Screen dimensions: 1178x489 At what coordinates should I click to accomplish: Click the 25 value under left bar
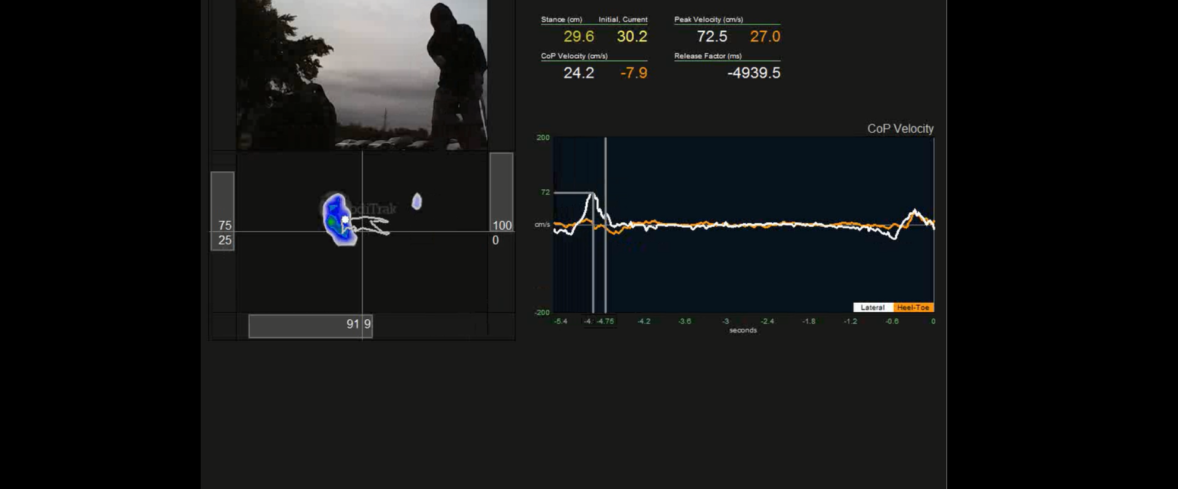click(x=225, y=240)
